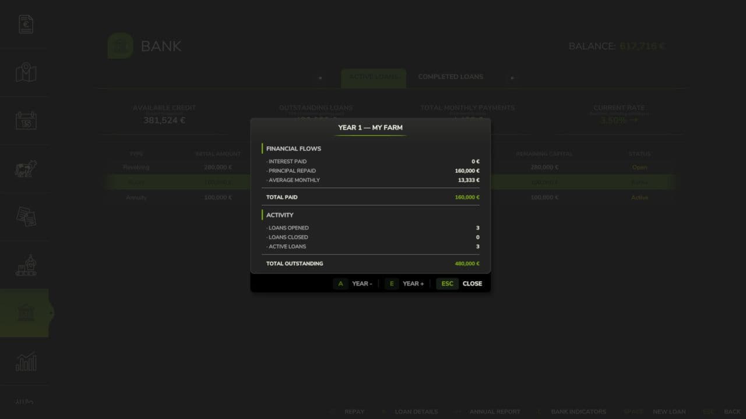This screenshot has height=419, width=746.
Task: Click the E key for next year
Action: pos(392,283)
